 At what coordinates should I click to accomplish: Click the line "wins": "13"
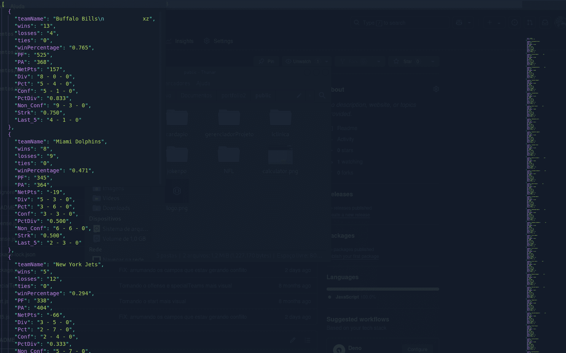[x=35, y=26]
